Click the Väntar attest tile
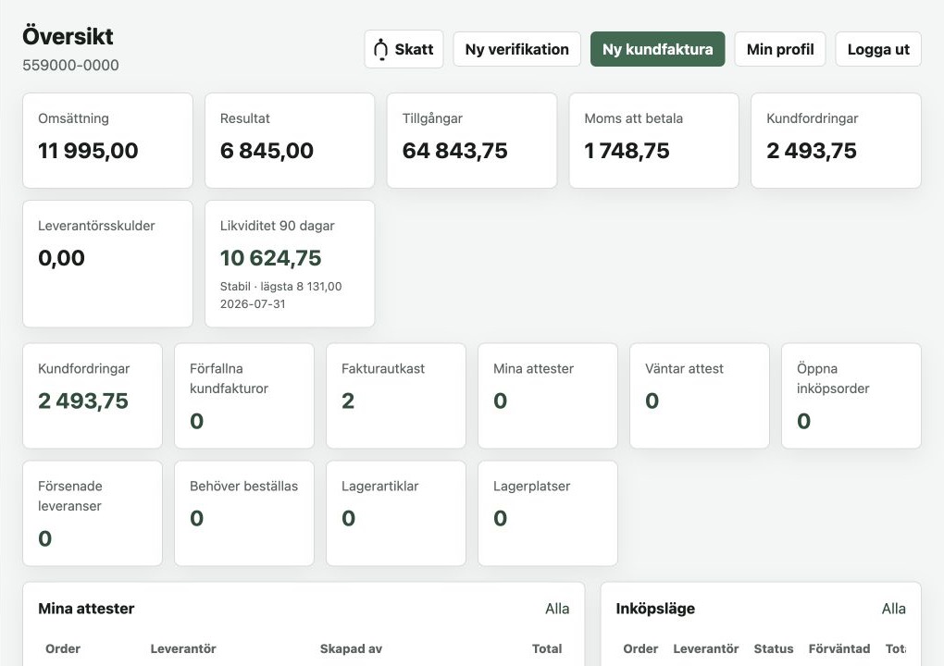The image size is (944, 666). 700,396
